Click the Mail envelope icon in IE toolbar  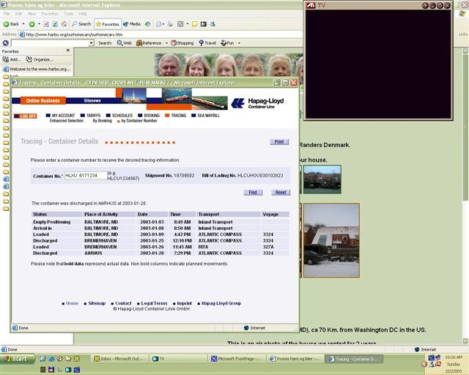[x=159, y=24]
